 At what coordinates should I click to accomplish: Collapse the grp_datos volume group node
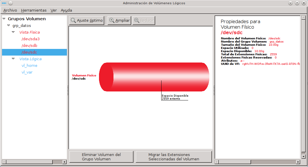[x=9, y=25]
